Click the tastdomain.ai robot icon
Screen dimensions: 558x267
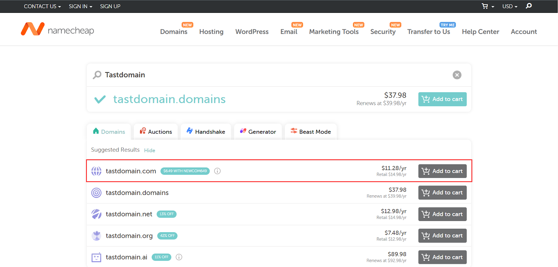click(x=96, y=257)
